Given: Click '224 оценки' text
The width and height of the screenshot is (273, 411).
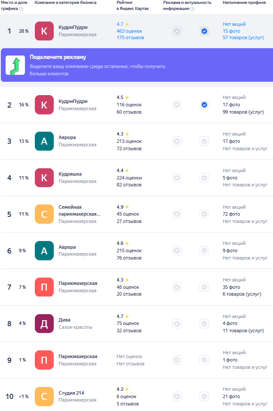Looking at the screenshot, I should pos(129,178).
